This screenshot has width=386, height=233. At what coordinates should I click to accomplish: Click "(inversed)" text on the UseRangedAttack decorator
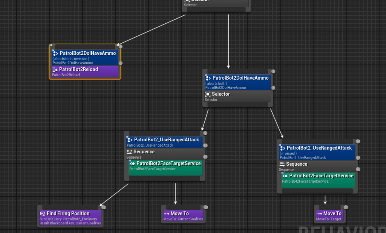[288, 153]
